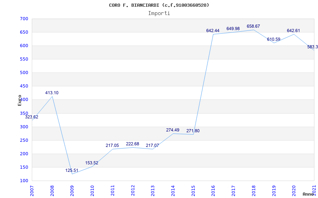The height and width of the screenshot is (198, 318).
Task: Select the 153.52 data label
Action: [92, 163]
